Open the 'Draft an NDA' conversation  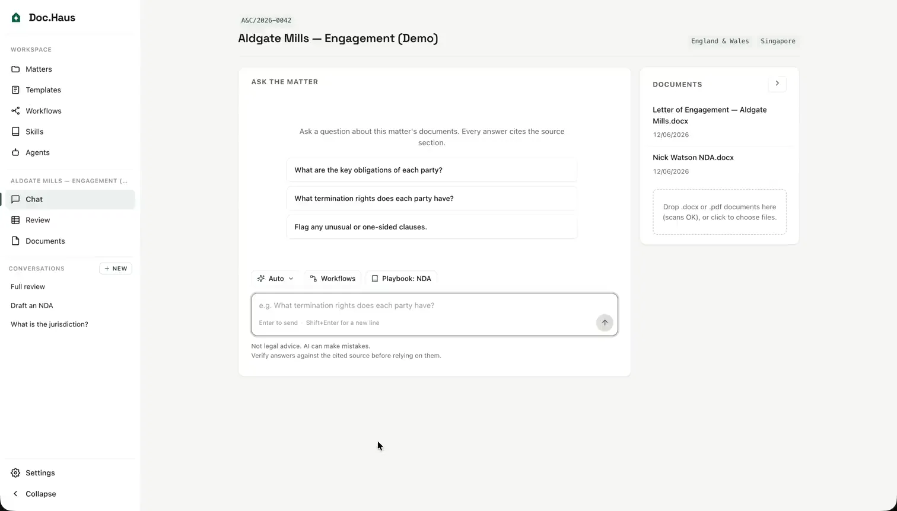point(32,306)
